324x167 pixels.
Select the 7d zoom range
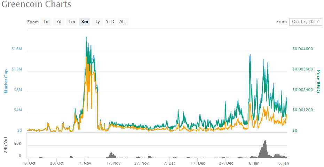point(59,22)
